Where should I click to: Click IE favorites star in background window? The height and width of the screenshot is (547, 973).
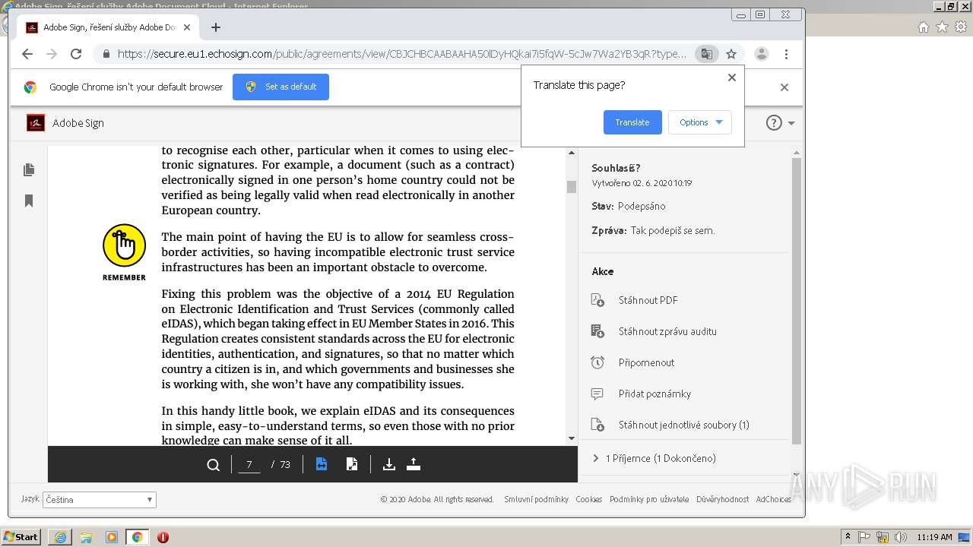tap(942, 27)
